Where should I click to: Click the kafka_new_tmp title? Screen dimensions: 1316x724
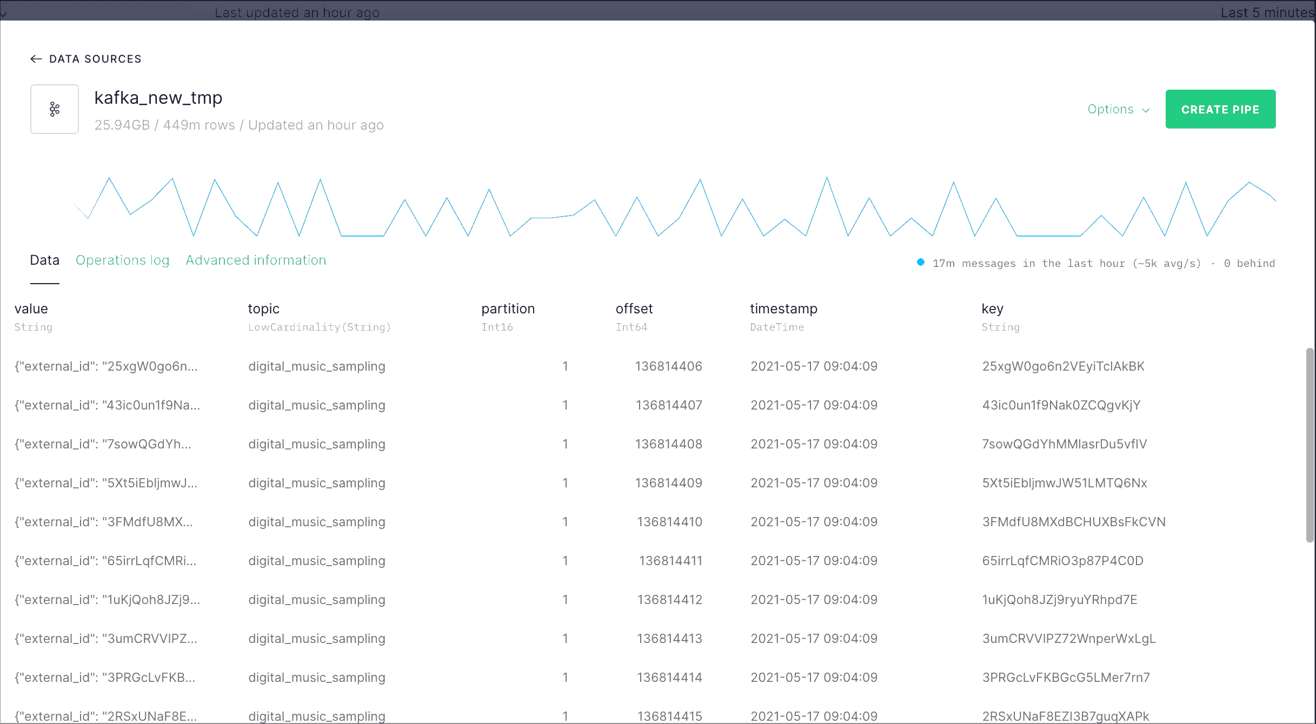[158, 98]
